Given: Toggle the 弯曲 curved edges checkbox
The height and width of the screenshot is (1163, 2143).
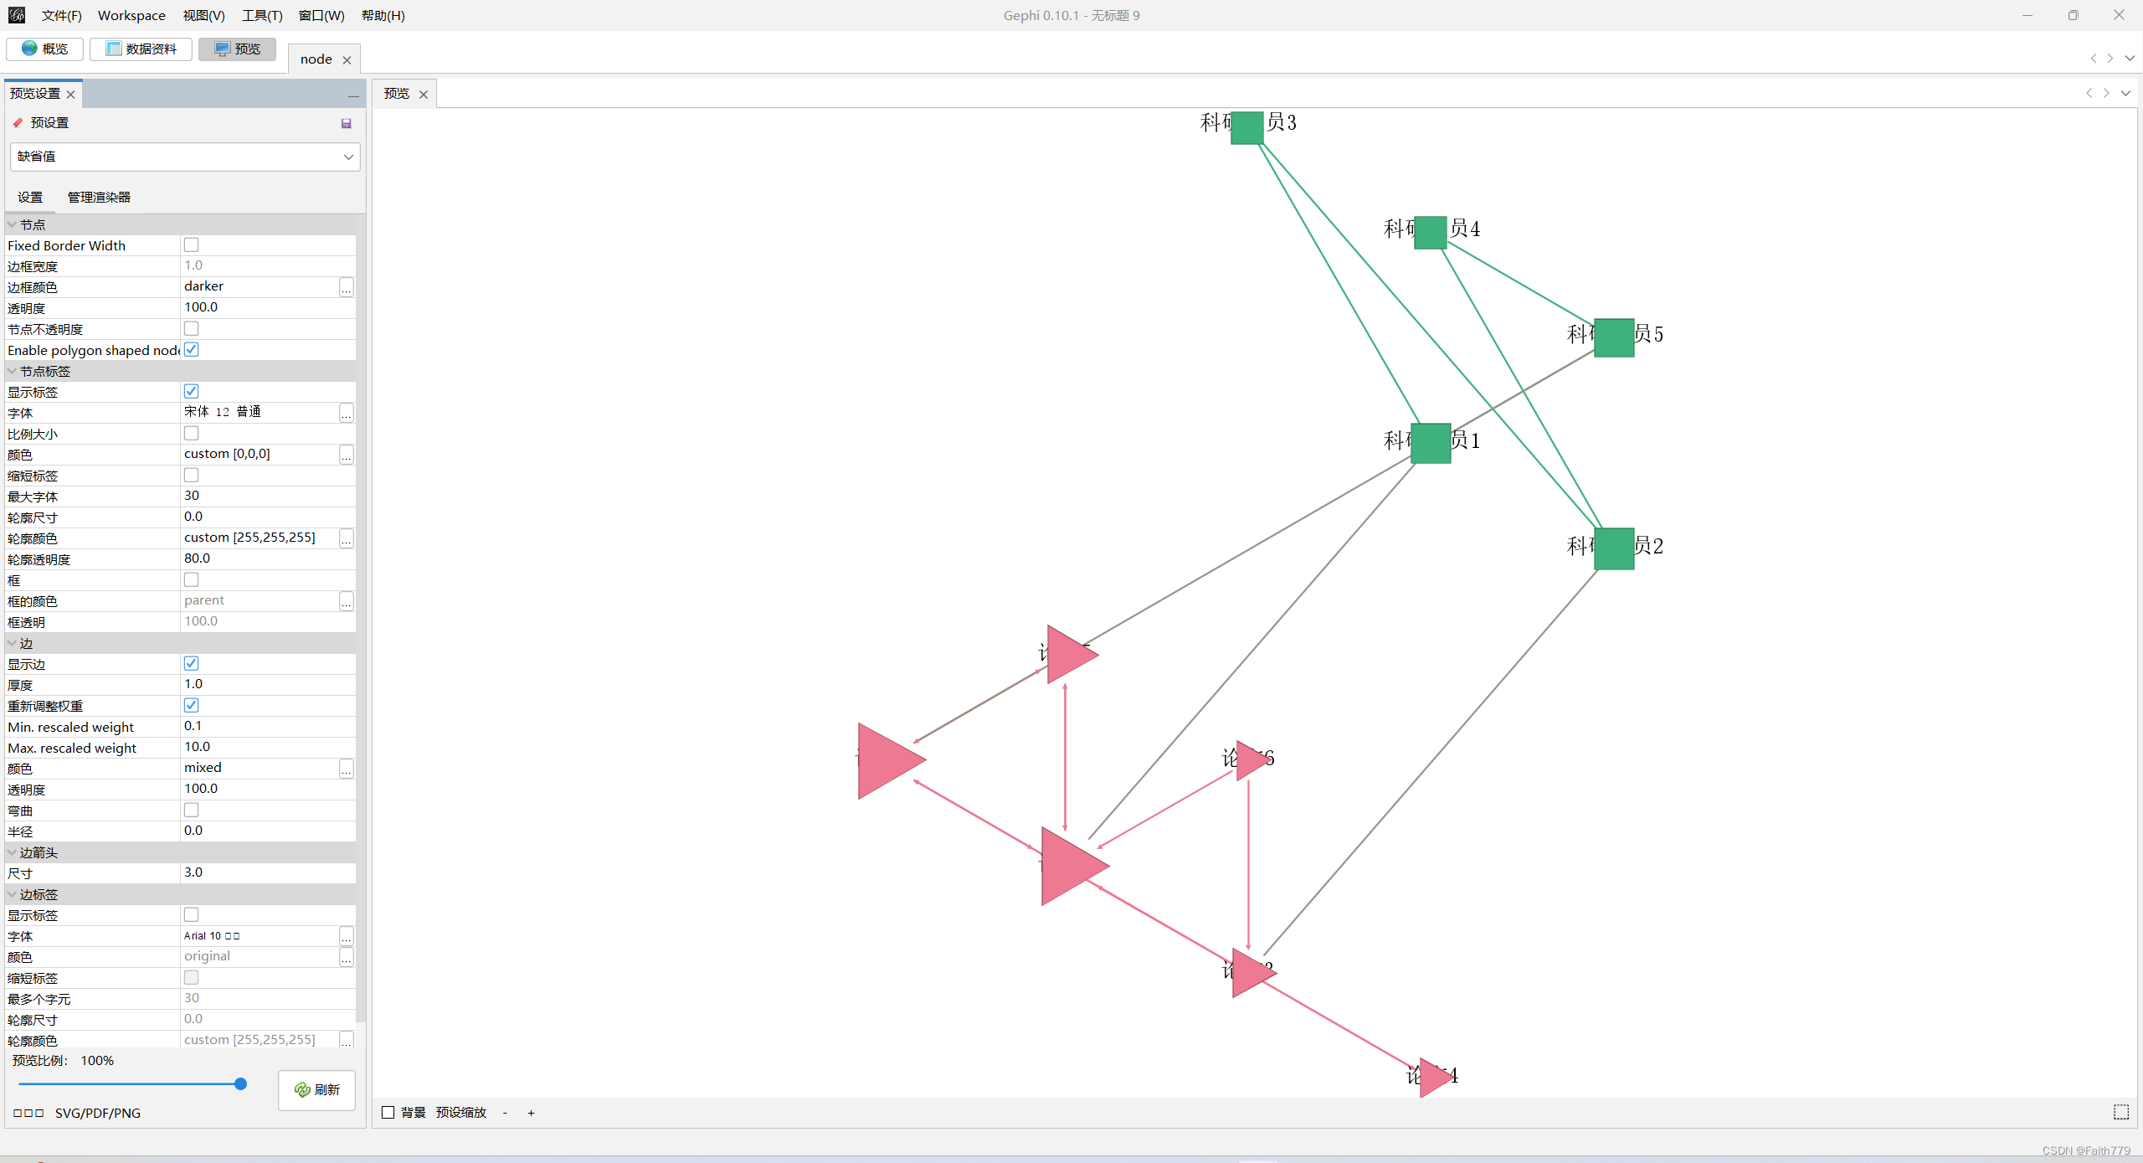Looking at the screenshot, I should (x=191, y=810).
